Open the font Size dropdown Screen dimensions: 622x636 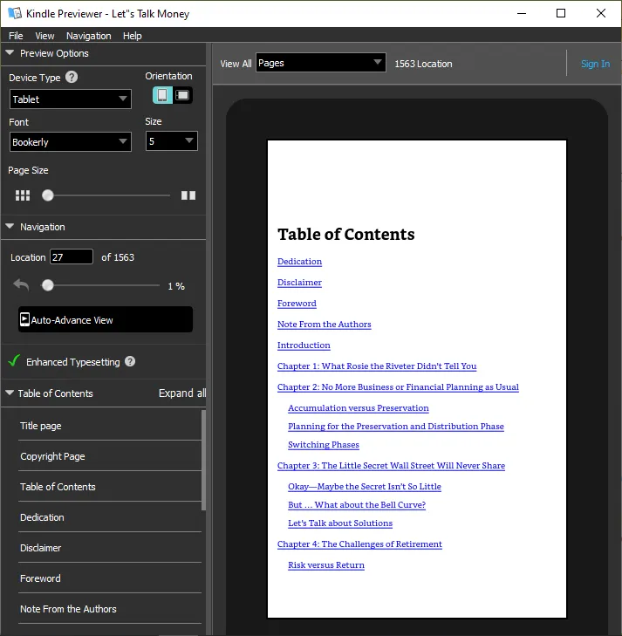point(172,141)
